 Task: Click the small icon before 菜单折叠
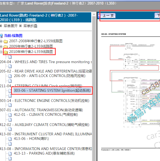click(21, 26)
